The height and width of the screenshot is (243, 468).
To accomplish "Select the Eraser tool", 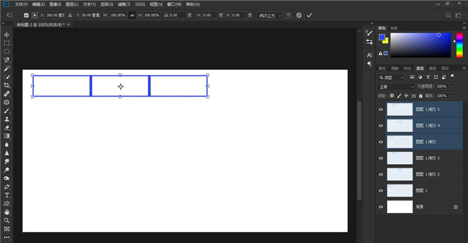I will pyautogui.click(x=7, y=128).
